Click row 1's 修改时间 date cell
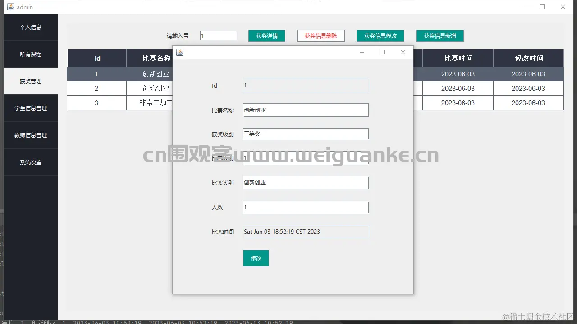The height and width of the screenshot is (324, 577). (x=528, y=74)
